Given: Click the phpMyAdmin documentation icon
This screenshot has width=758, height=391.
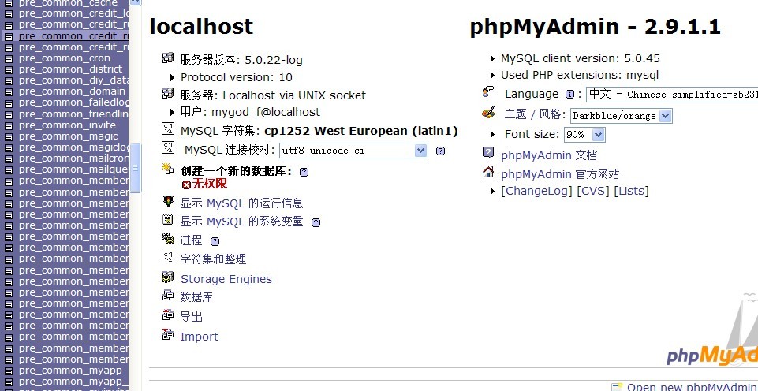Looking at the screenshot, I should click(488, 153).
